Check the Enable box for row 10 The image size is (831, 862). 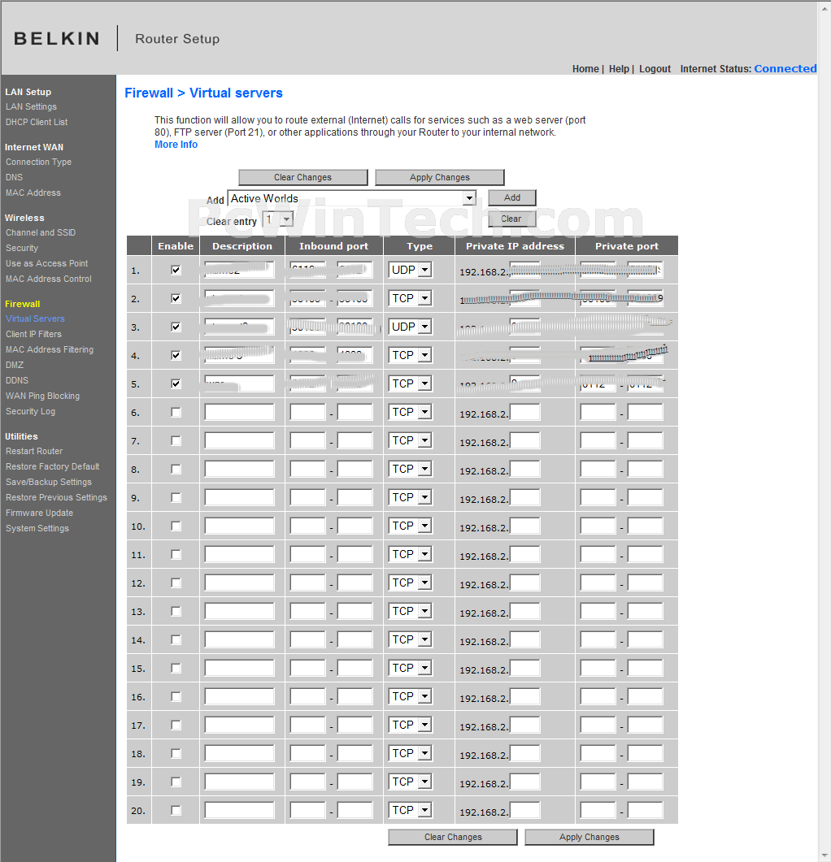[x=176, y=526]
